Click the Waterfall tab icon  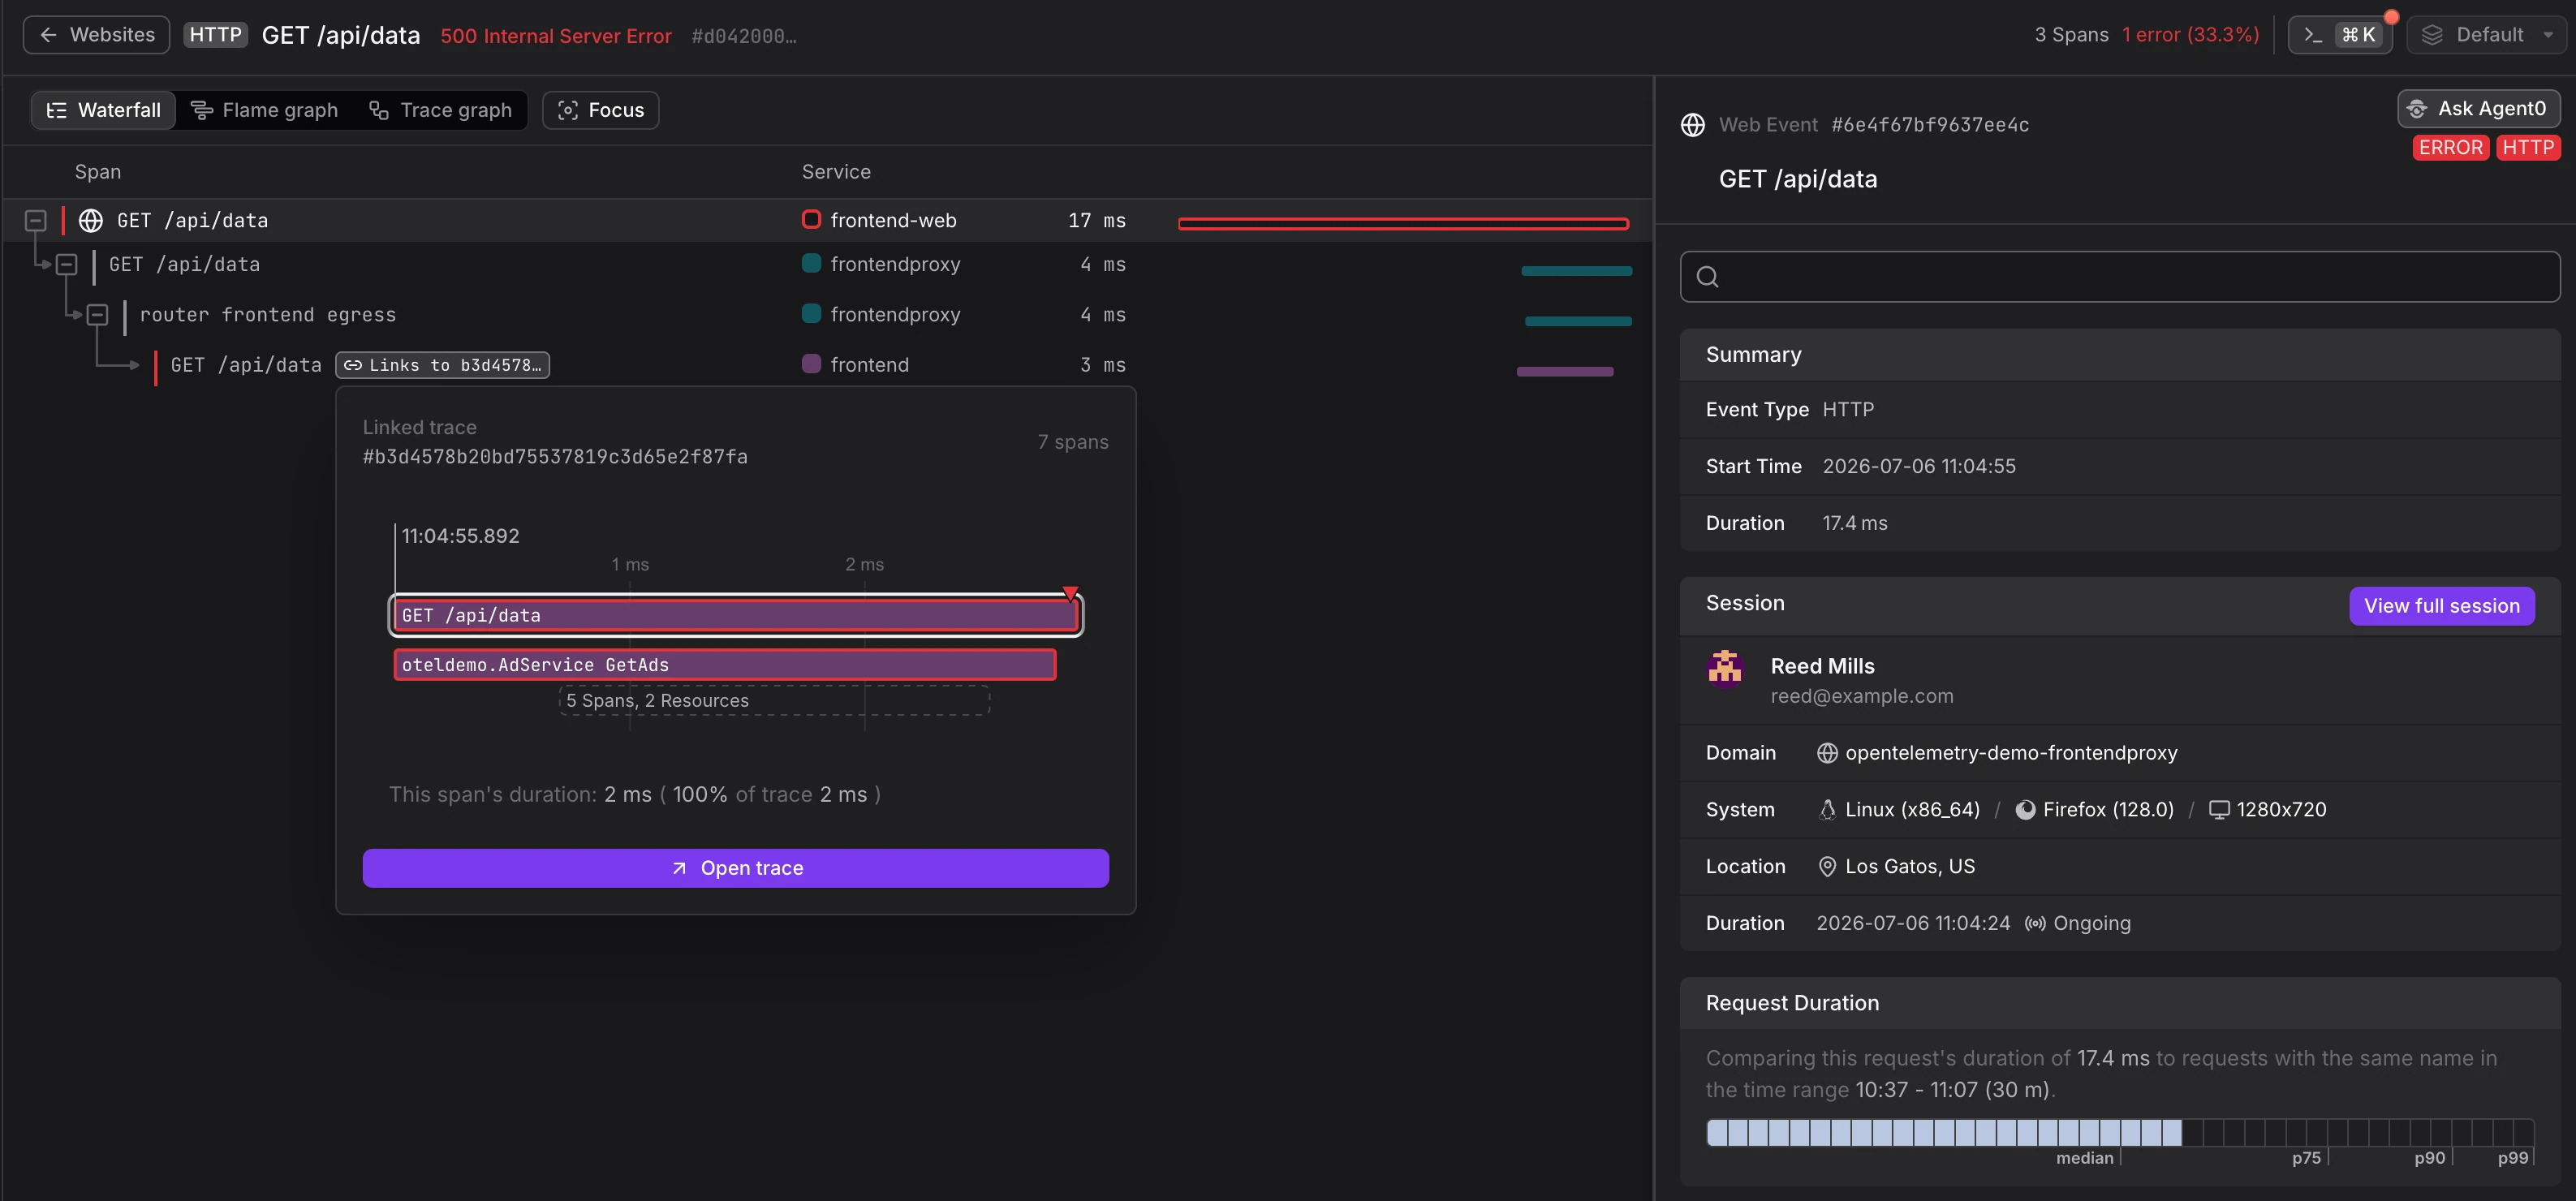(57, 110)
